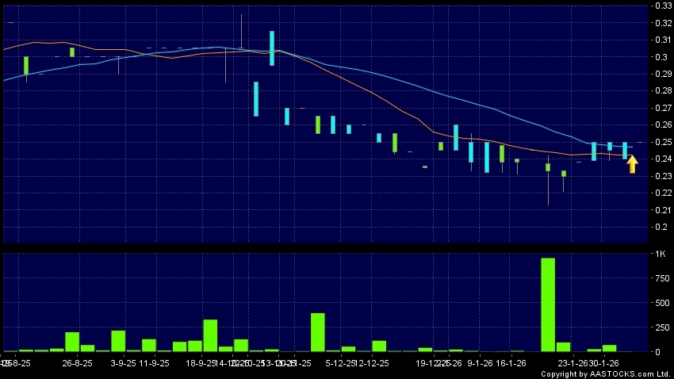Click the candlestick with wick reaching 0.21

coord(547,168)
